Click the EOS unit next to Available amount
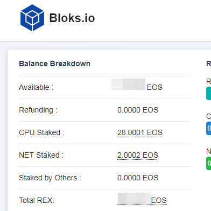The image size is (211, 211). coord(154,87)
